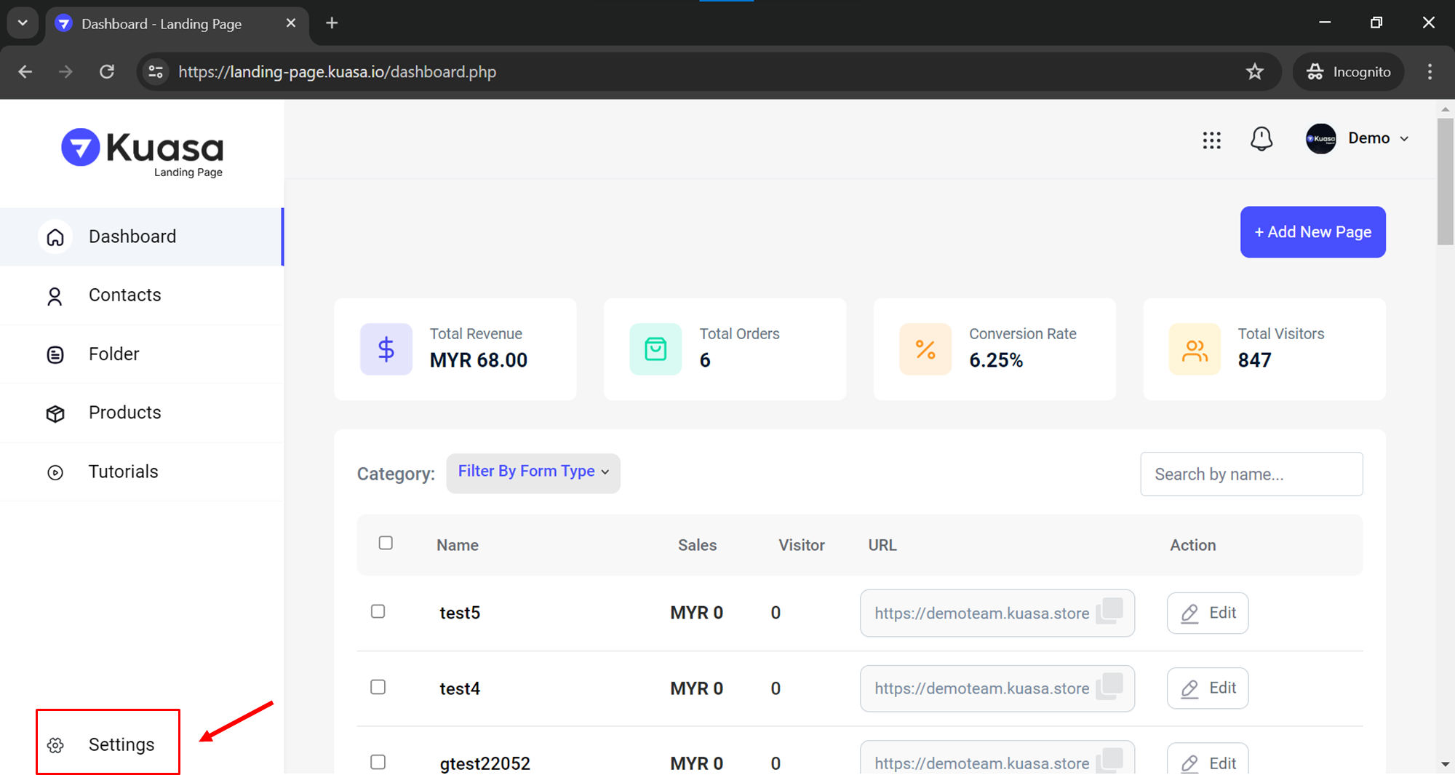The height and width of the screenshot is (775, 1455).
Task: Expand the Filter By Form Type dropdown
Action: click(533, 473)
